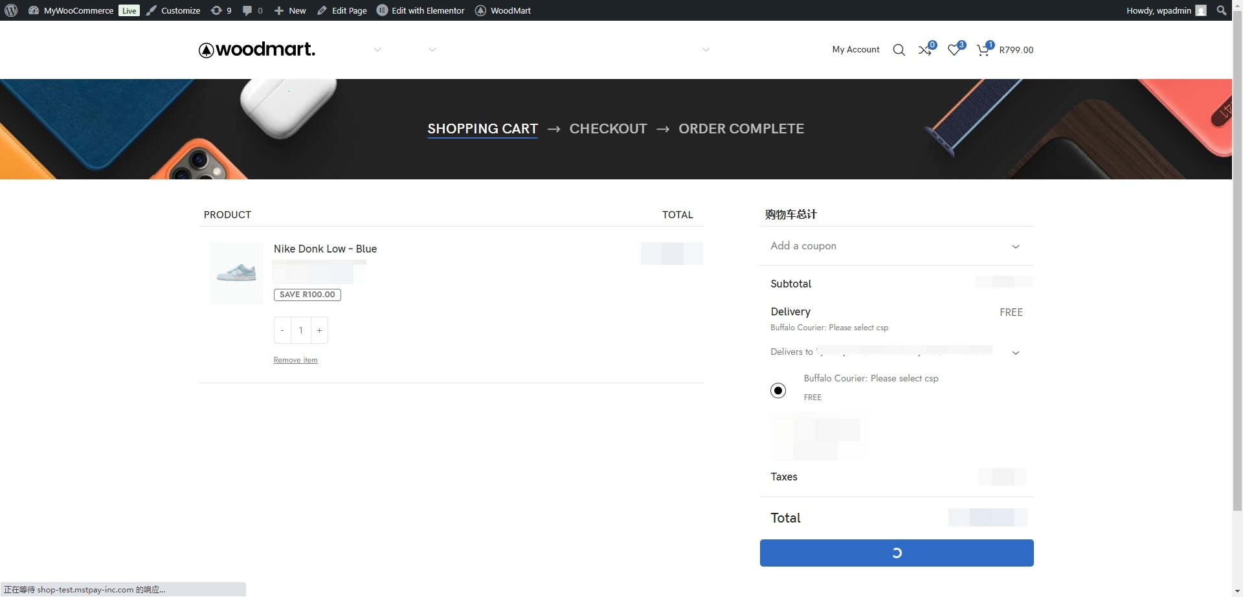Click Edit with Elementor

tap(421, 10)
